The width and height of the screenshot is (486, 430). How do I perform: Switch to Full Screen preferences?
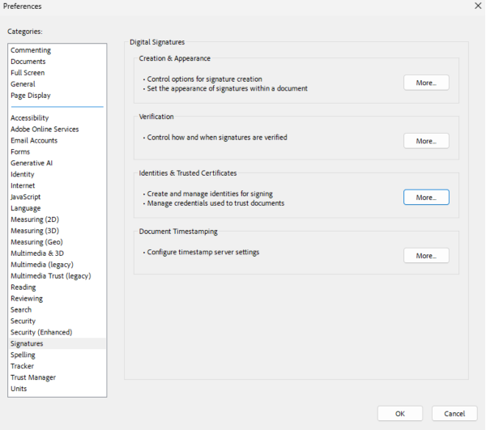[x=28, y=73]
